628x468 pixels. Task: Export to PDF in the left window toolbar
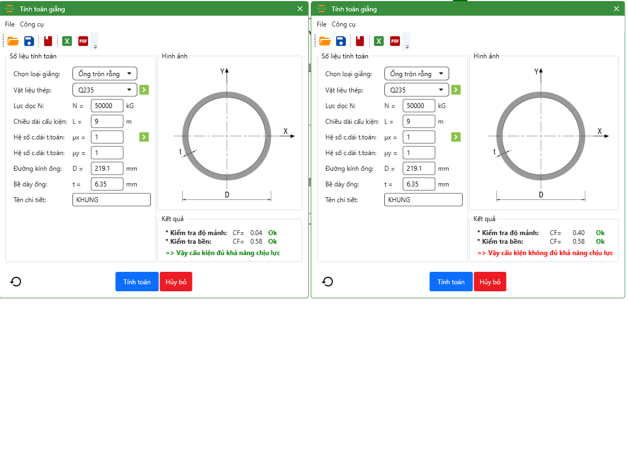pos(83,41)
